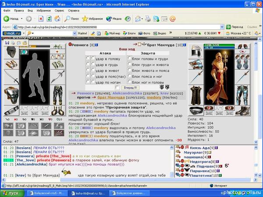Open the address bar dropdown arrow

222,27
